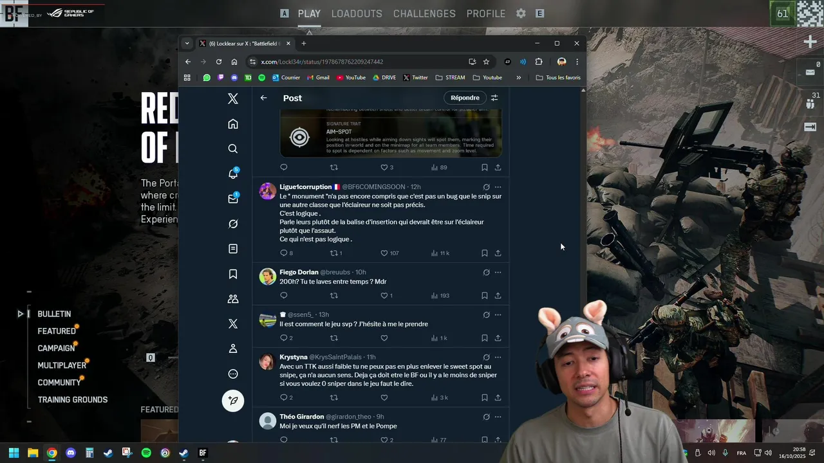824x463 pixels.
Task: Bookmark this page with the star icon
Action: (x=486, y=62)
